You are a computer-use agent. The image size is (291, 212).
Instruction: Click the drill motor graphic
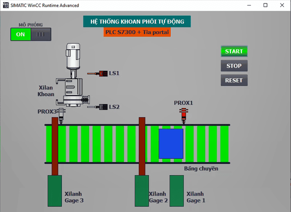click(x=73, y=56)
